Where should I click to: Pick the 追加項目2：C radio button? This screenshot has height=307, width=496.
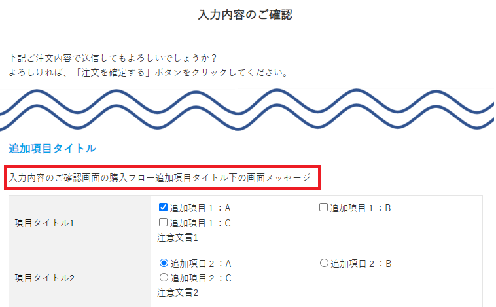point(164,278)
